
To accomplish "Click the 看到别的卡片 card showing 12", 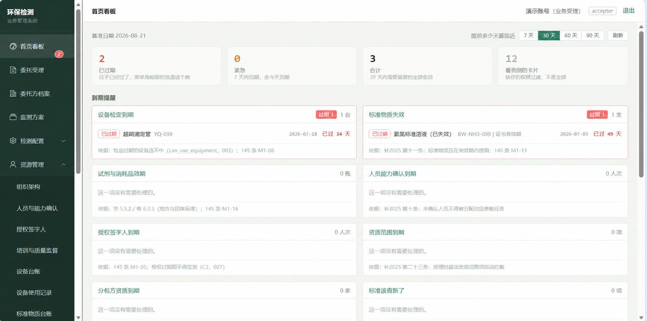I will [x=563, y=66].
